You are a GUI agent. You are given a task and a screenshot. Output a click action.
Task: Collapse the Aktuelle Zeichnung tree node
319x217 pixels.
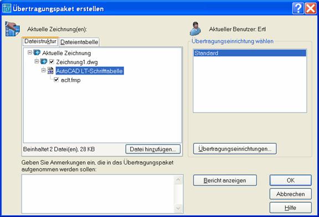pyautogui.click(x=30, y=52)
